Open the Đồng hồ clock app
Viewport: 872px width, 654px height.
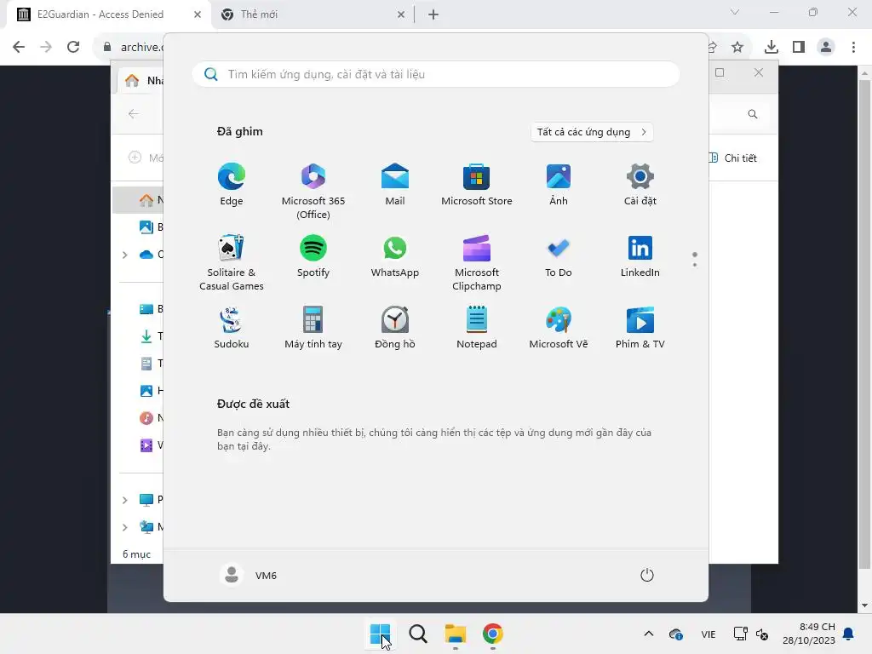395,328
